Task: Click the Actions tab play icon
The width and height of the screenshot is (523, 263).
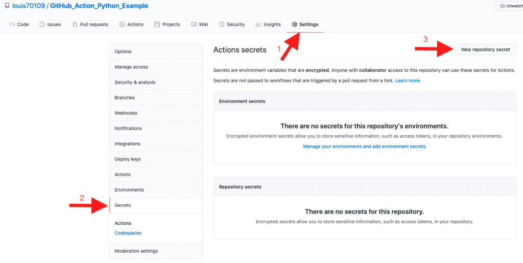Action: [122, 24]
